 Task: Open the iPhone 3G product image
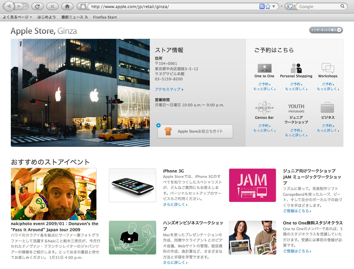(x=133, y=185)
